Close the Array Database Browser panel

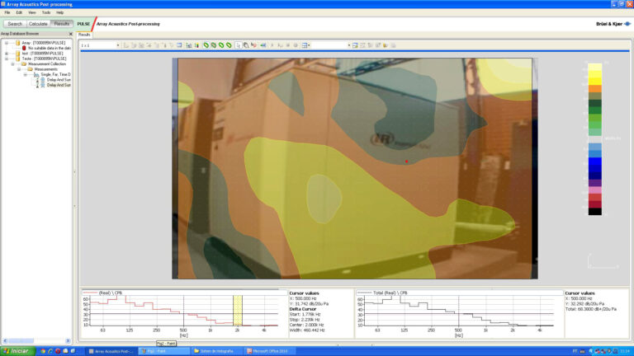(70, 34)
